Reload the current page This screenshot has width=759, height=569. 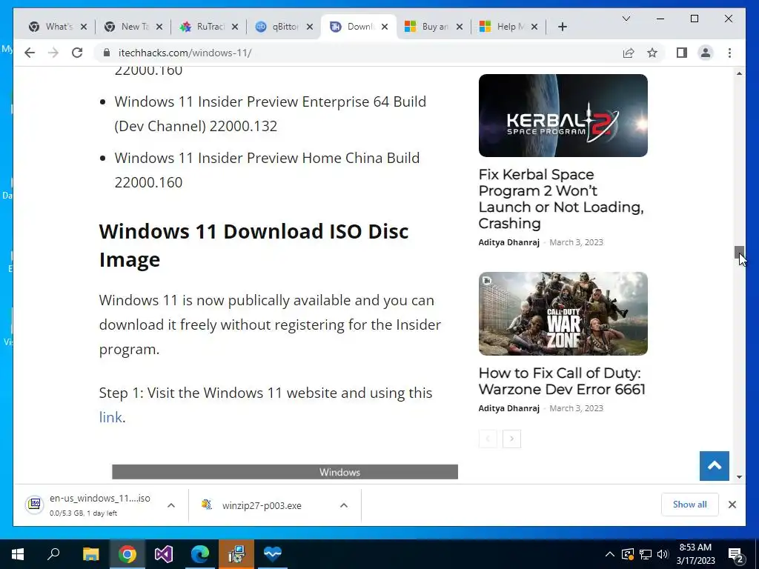point(77,53)
